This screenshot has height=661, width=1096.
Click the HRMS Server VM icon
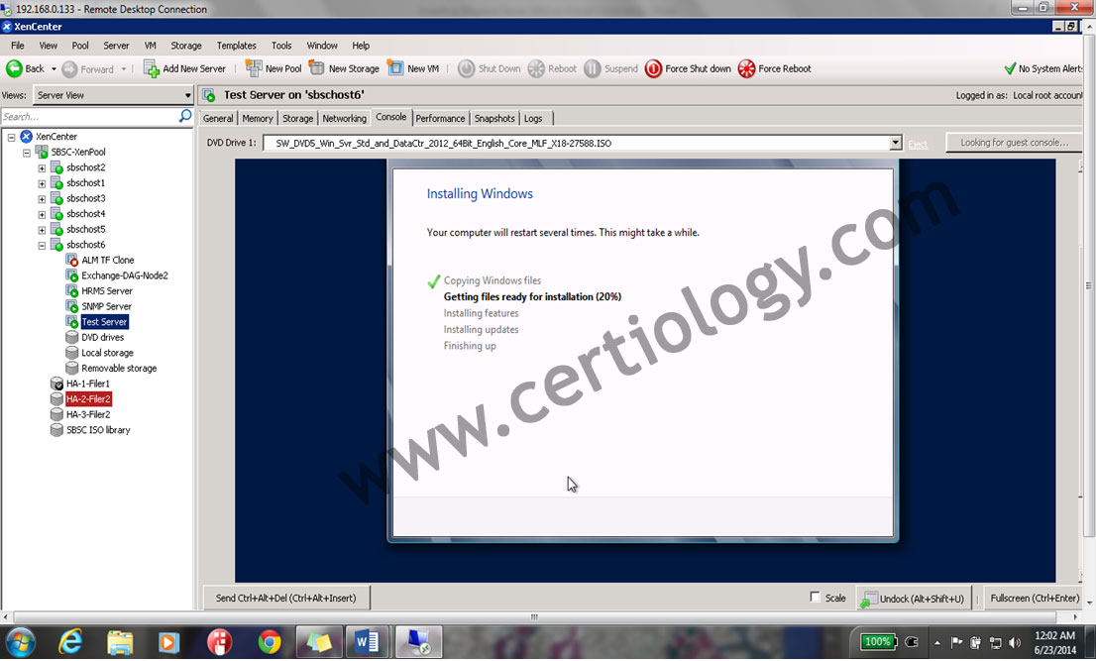pos(72,290)
